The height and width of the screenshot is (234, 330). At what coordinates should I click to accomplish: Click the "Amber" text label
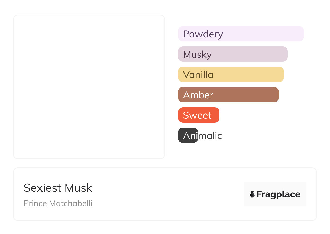pyautogui.click(x=198, y=95)
